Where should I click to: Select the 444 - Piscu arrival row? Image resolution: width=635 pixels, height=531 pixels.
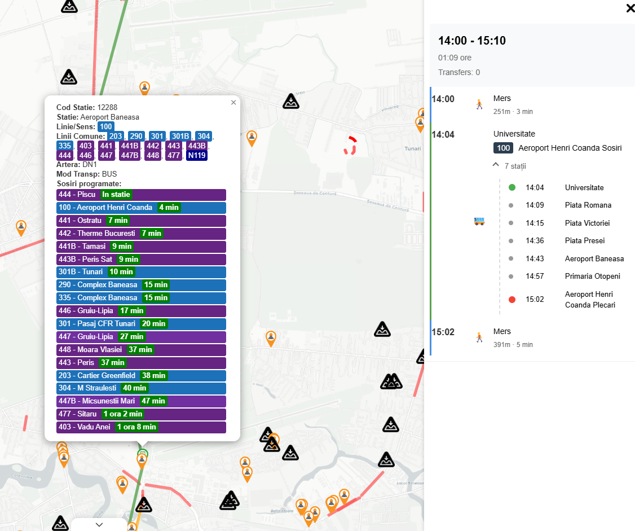click(x=141, y=195)
